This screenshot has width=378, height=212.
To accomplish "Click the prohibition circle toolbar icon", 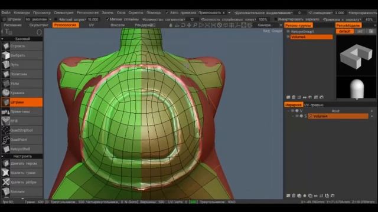I will (219, 25).
